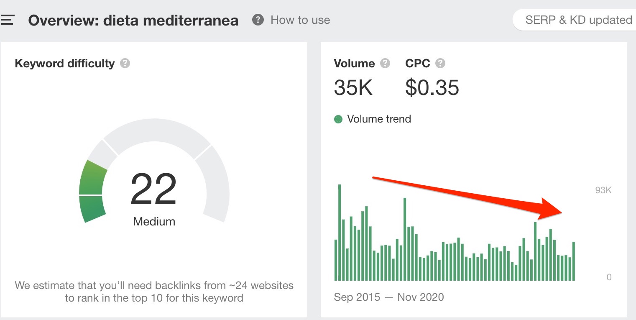Screen dimensions: 636x320
Task: Select the last bar in volume chart
Action: click(x=574, y=261)
